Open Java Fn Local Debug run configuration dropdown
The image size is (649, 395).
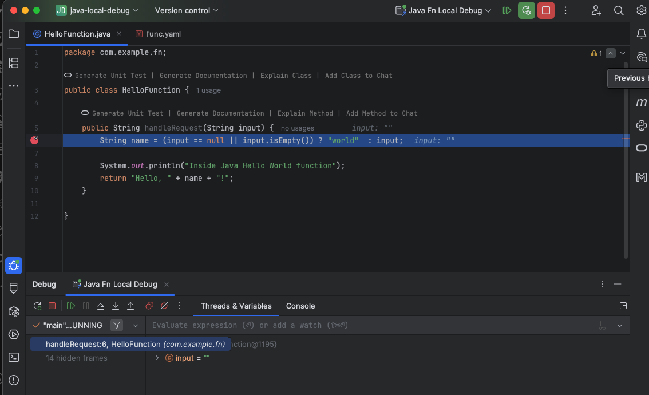pyautogui.click(x=444, y=11)
